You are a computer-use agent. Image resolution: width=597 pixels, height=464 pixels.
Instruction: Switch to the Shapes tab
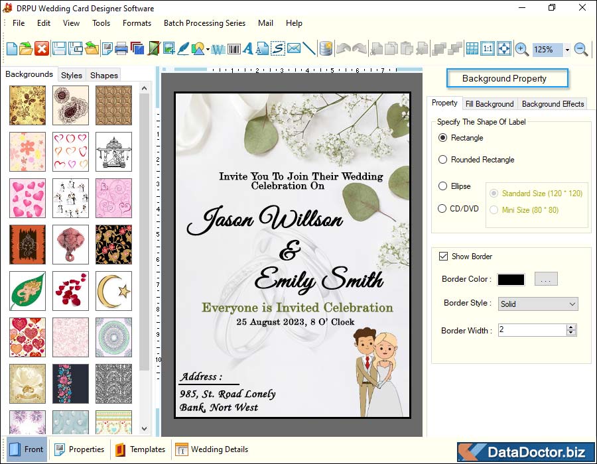click(104, 76)
